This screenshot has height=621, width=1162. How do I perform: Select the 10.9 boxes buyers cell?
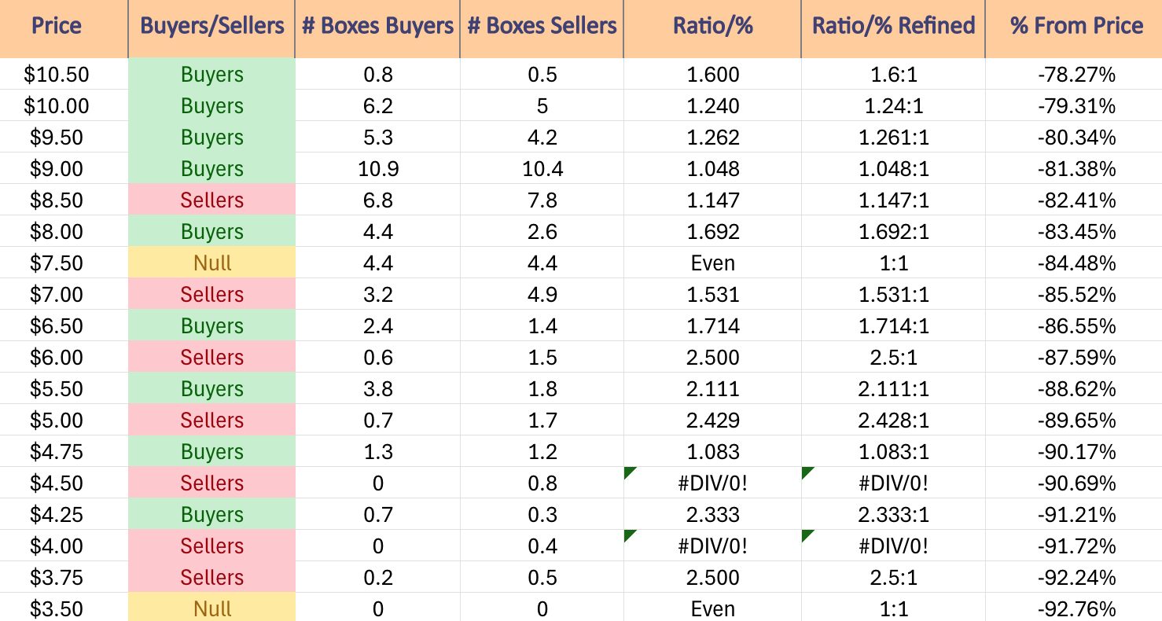(x=377, y=168)
